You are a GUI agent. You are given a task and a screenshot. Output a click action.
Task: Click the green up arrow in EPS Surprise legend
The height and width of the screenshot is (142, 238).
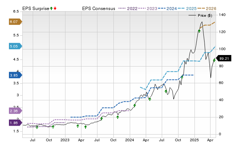[x=51, y=8]
